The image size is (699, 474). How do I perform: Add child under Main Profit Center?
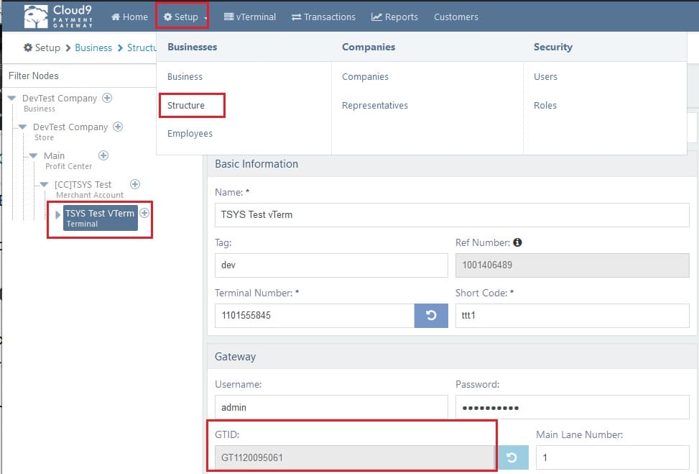click(x=103, y=155)
